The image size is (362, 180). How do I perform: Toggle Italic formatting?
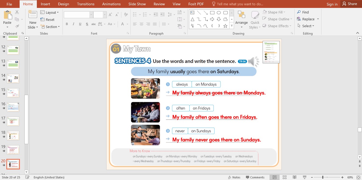coord(73,24)
